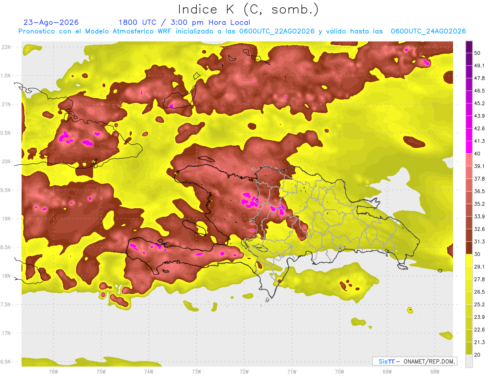
Task: Select the date label '23-Ago-2026'
Action: 51,22
